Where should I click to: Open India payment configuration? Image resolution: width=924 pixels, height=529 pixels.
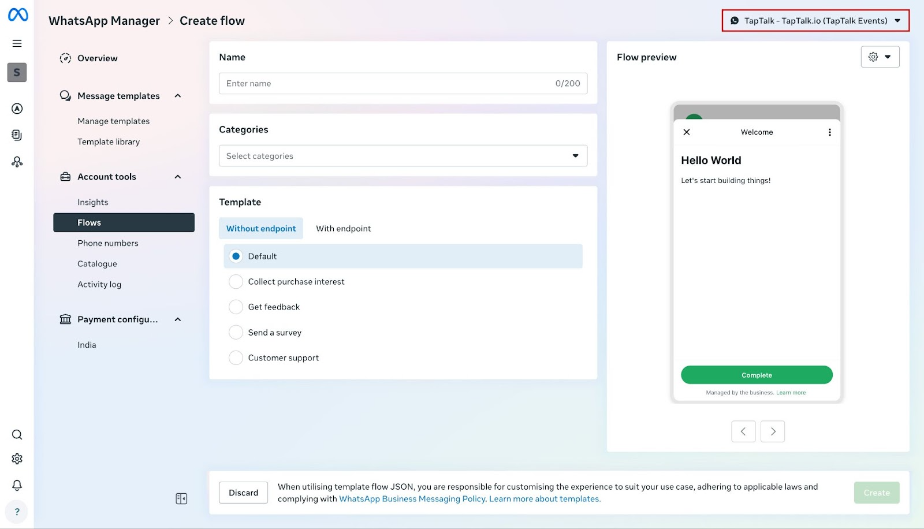tap(87, 345)
